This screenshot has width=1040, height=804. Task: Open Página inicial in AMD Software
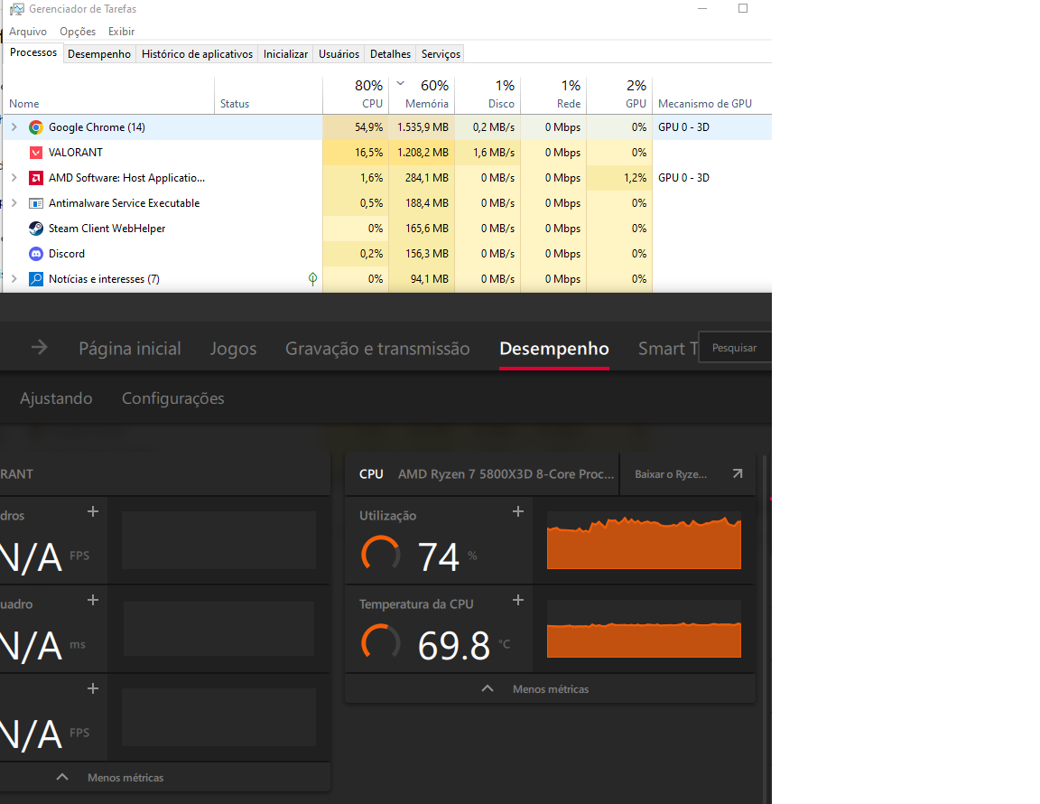129,348
